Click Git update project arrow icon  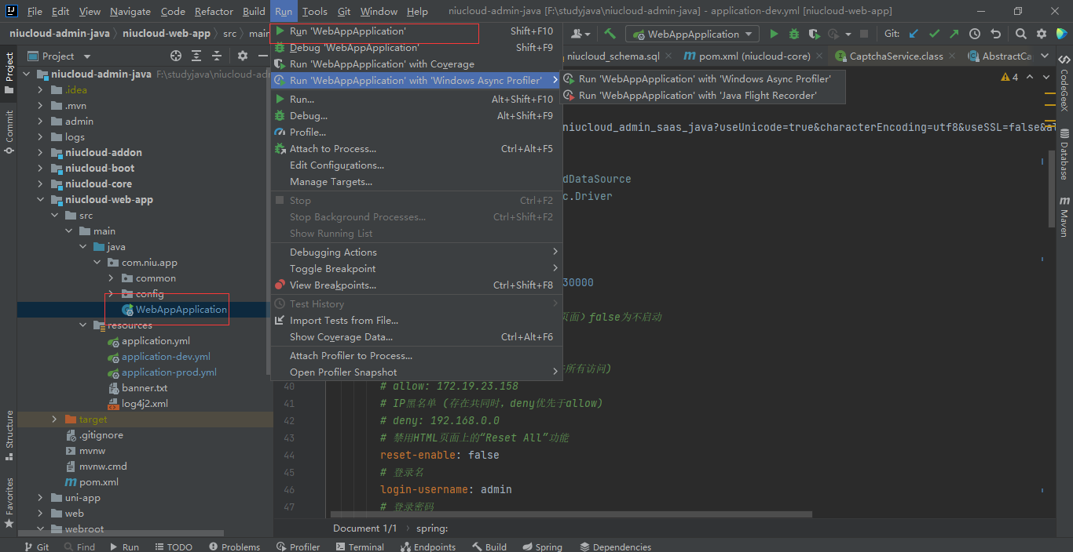914,34
